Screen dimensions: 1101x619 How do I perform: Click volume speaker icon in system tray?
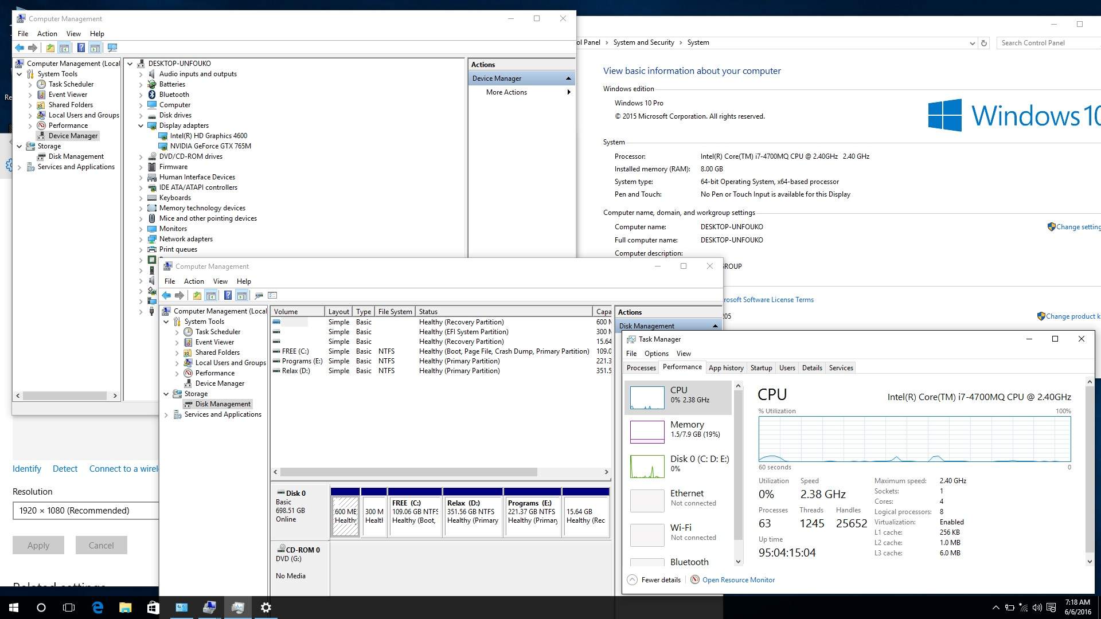click(1037, 608)
